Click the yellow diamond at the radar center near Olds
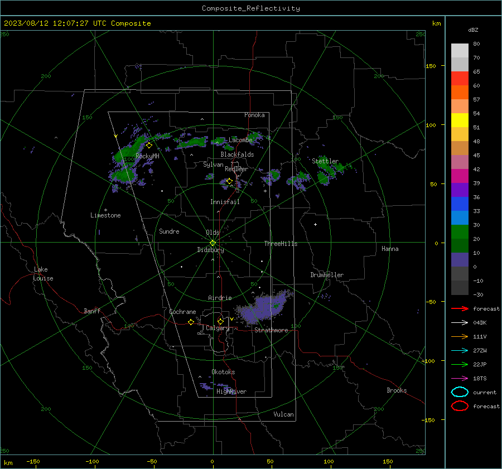Image resolution: width=502 pixels, height=469 pixels. click(x=213, y=243)
